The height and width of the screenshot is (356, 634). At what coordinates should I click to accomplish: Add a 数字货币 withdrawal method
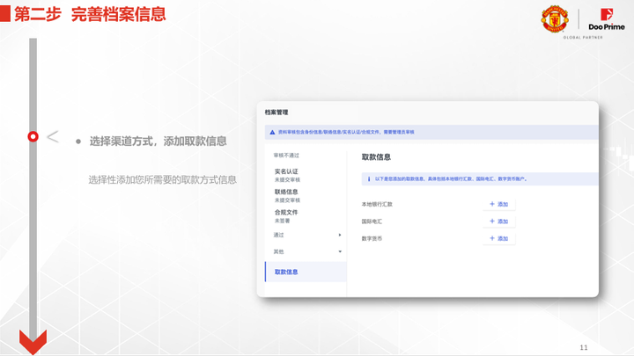[x=499, y=238]
